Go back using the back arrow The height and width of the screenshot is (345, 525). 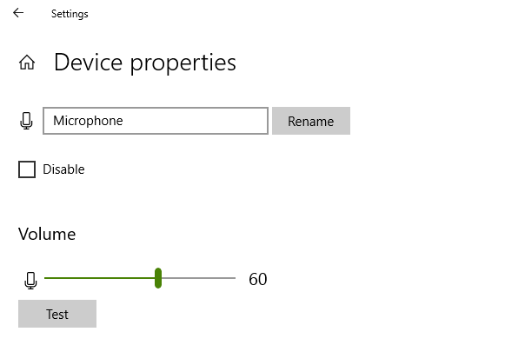(x=18, y=13)
